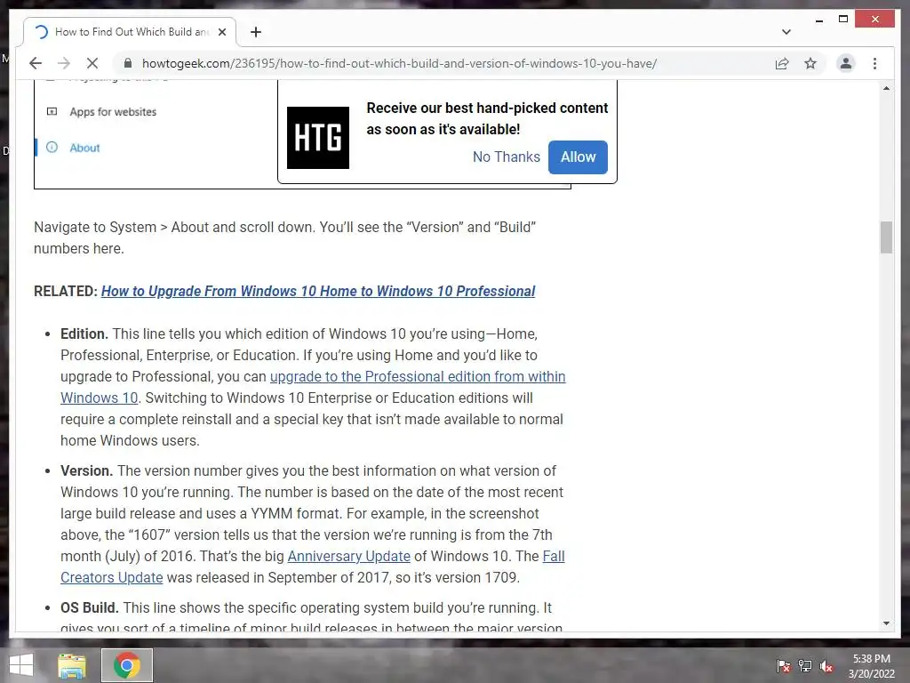This screenshot has height=683, width=910.
Task: Open Action Center flag icon
Action: pos(784,666)
